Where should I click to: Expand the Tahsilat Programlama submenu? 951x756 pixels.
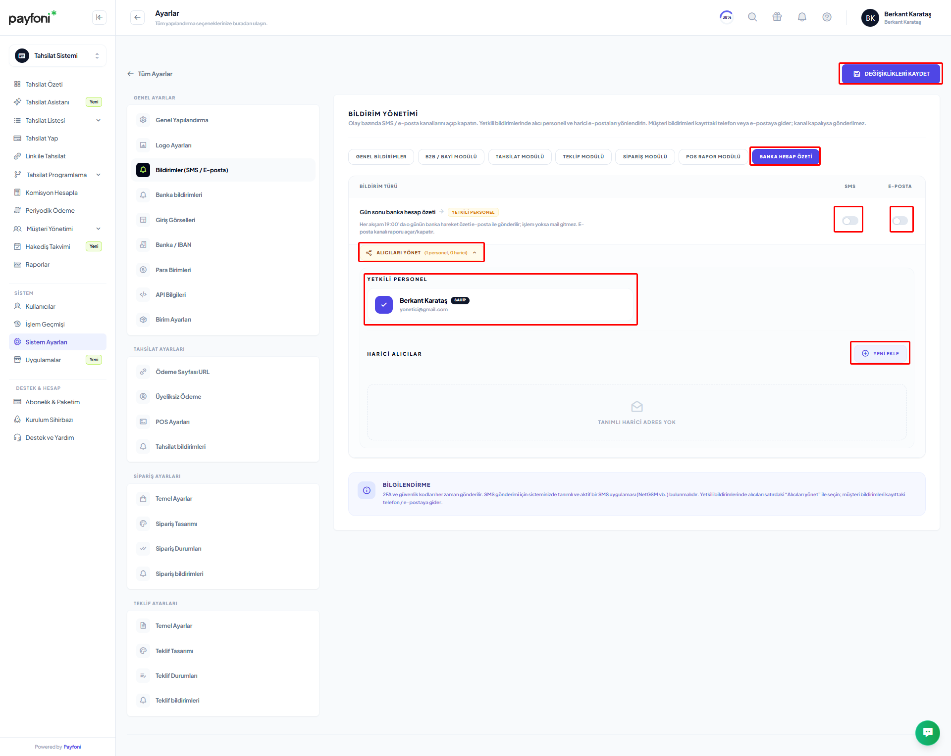(98, 175)
